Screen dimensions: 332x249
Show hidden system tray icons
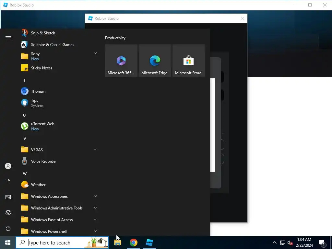point(274,243)
